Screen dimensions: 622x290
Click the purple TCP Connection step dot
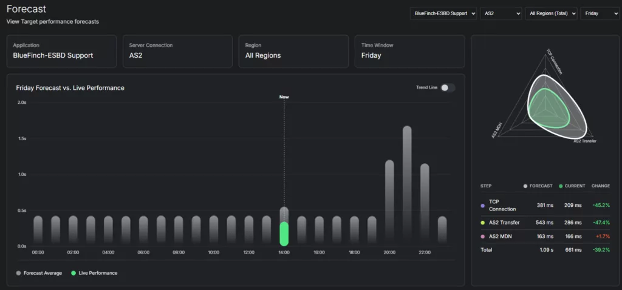click(482, 205)
